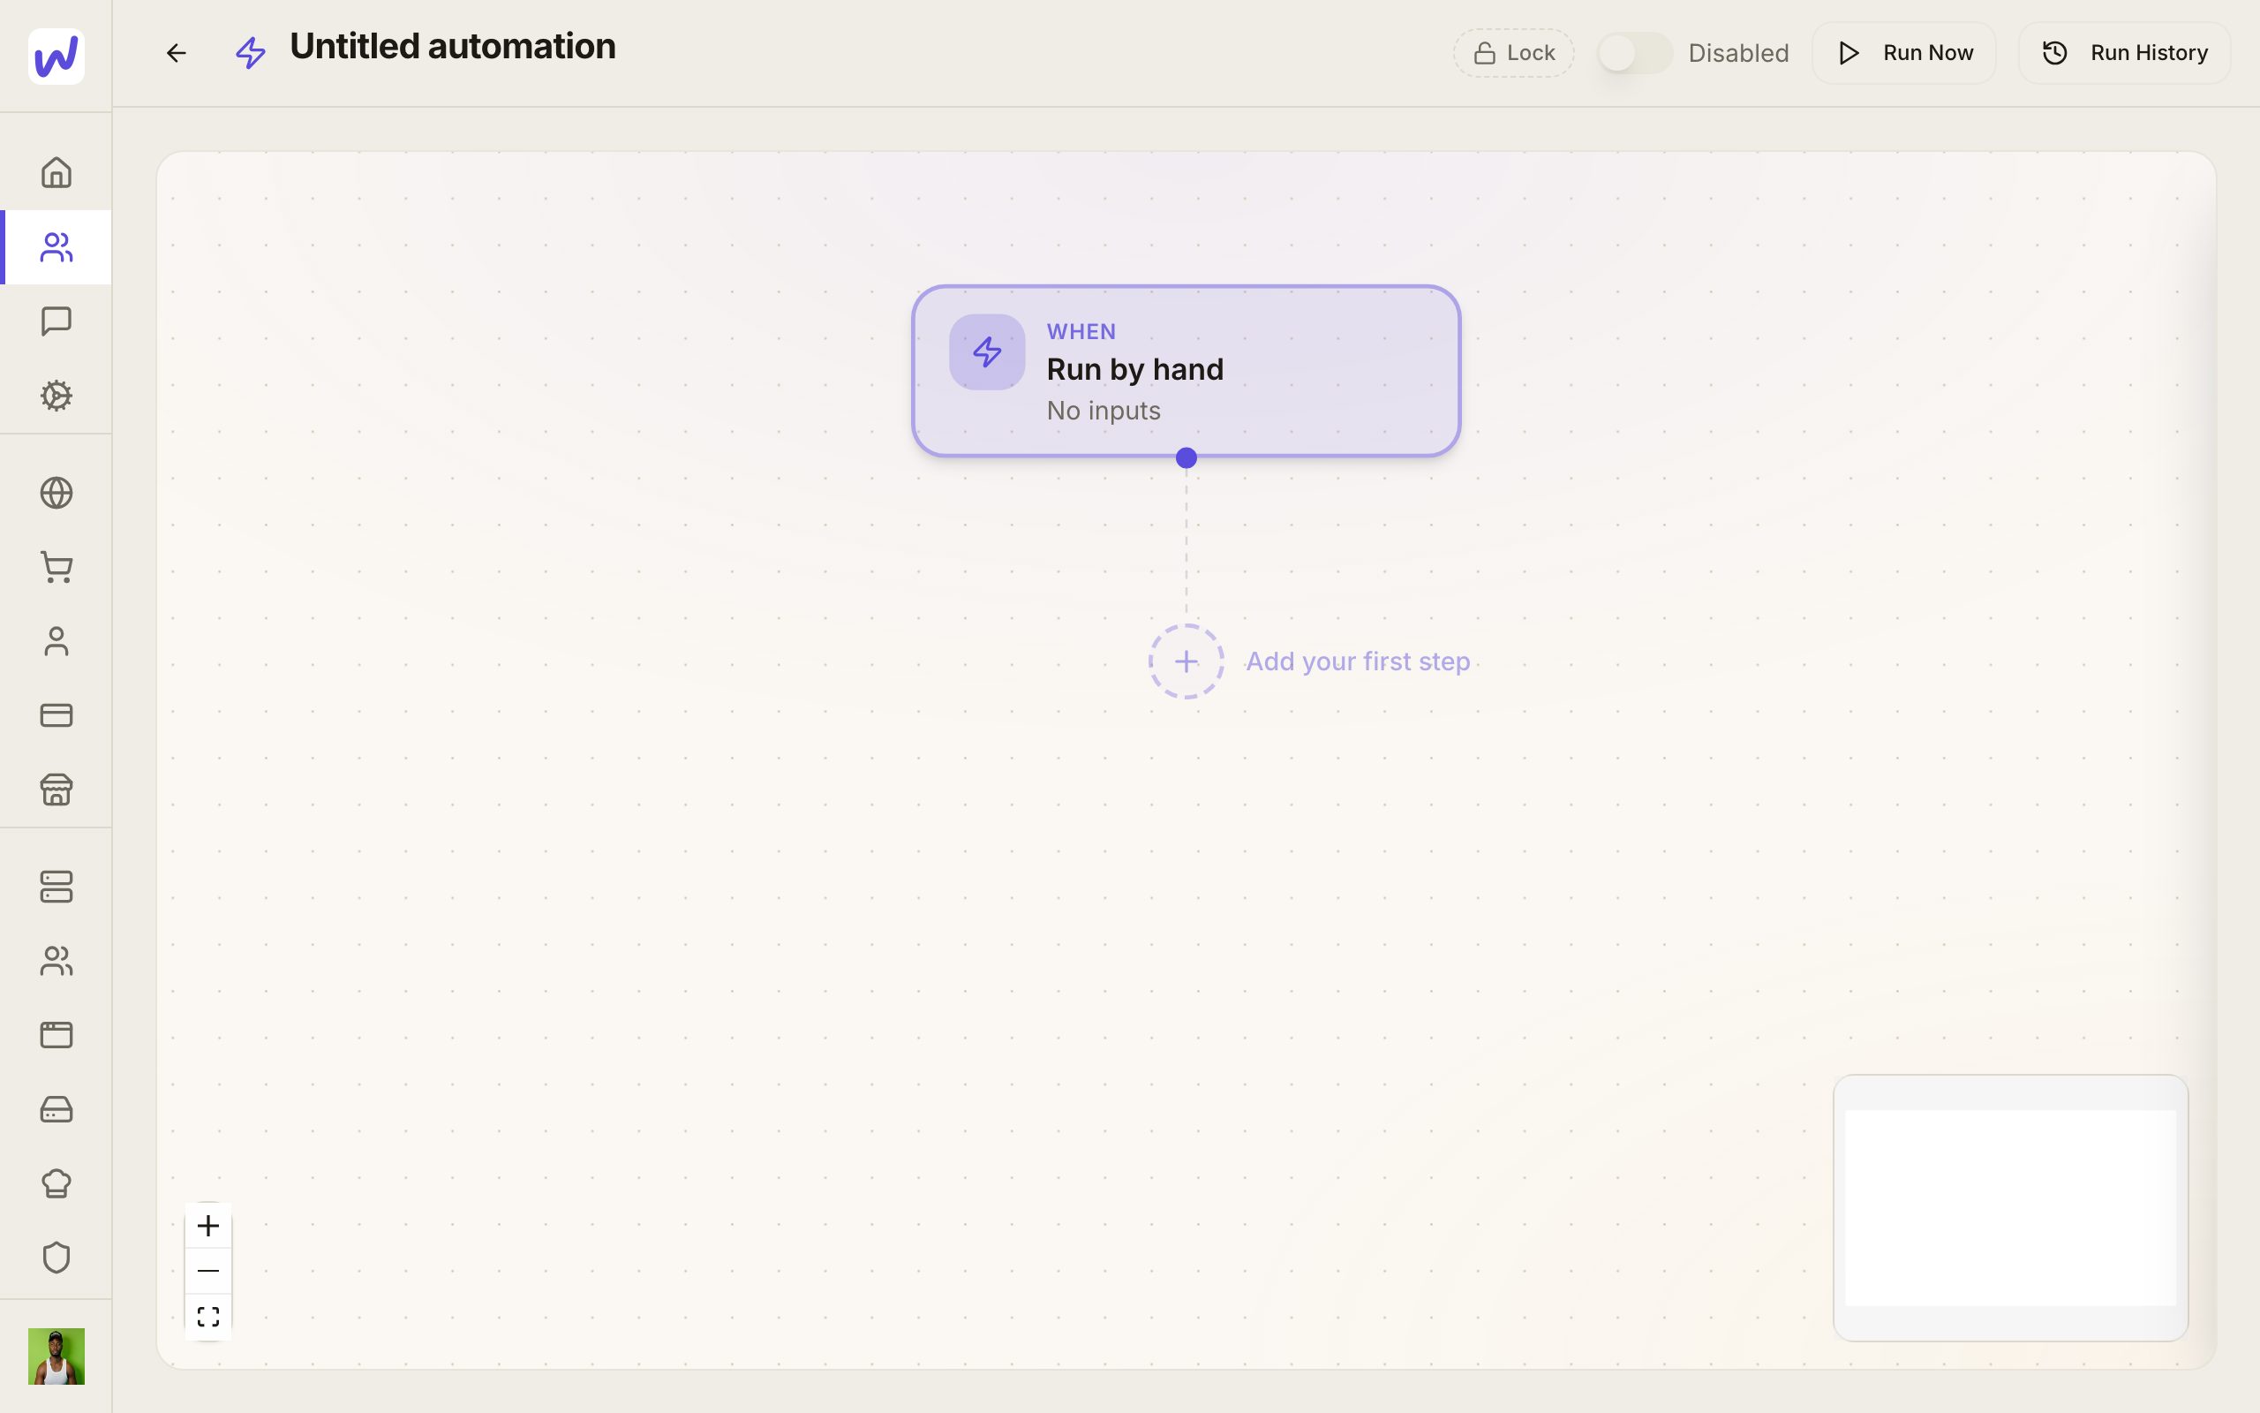The width and height of the screenshot is (2260, 1413).
Task: Open the credit card icon
Action: [56, 715]
